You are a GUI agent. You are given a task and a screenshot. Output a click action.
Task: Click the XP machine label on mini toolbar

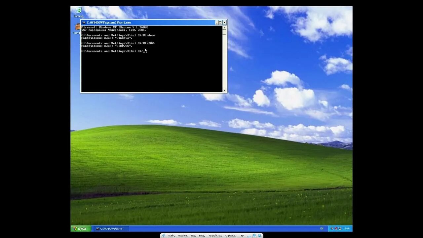pyautogui.click(x=242, y=236)
